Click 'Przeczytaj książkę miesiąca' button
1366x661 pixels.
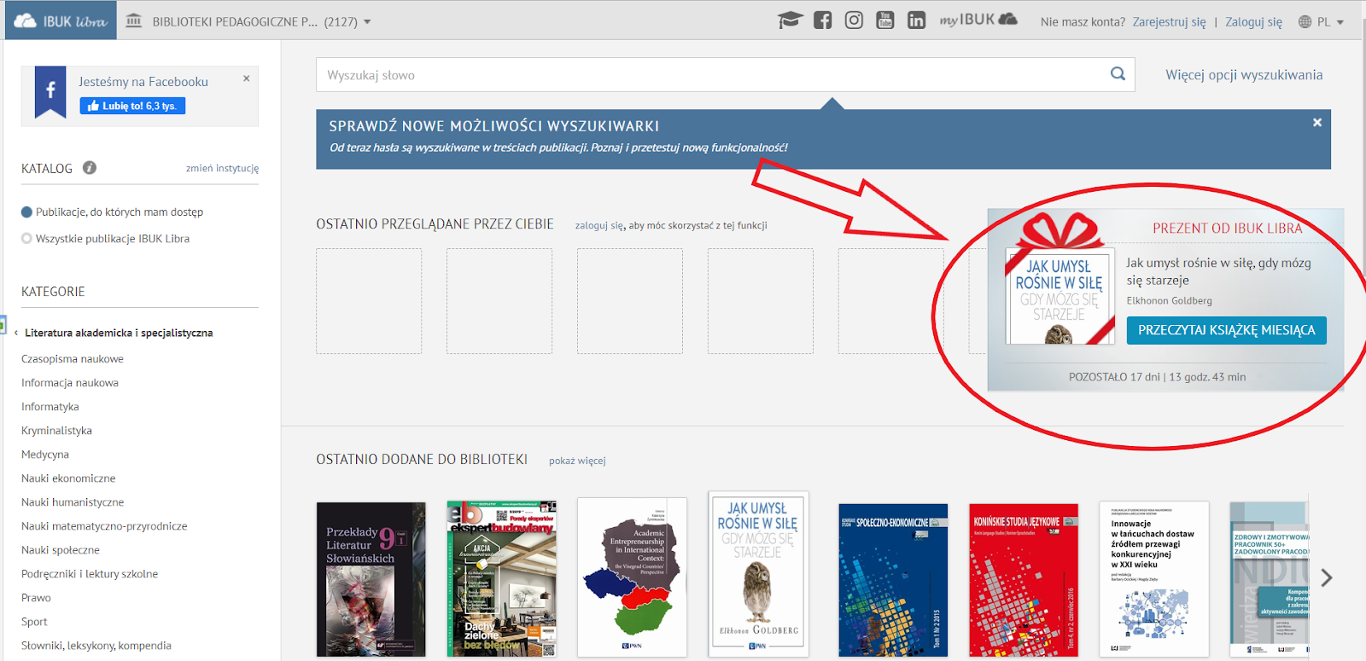pos(1226,330)
